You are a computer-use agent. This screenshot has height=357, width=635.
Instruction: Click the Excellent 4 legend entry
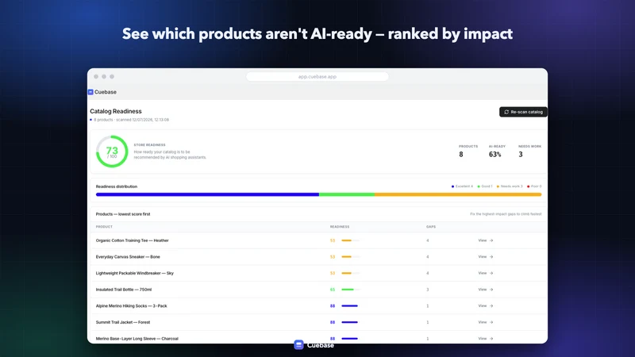point(462,186)
